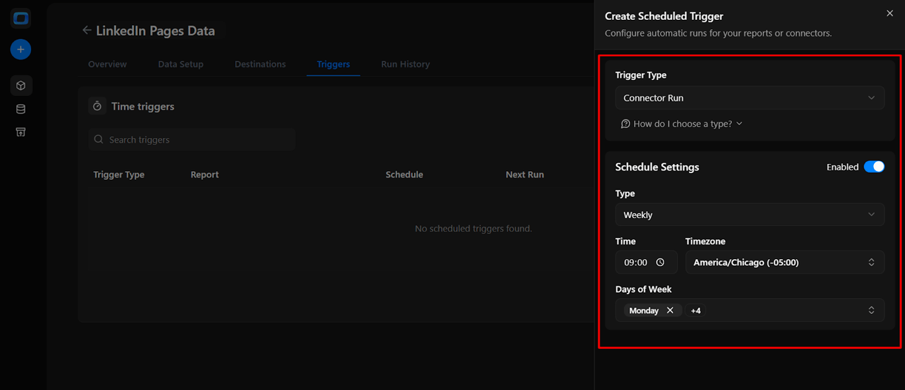Go back using arrow beside LinkedIn Pages Data
The width and height of the screenshot is (905, 390).
87,30
